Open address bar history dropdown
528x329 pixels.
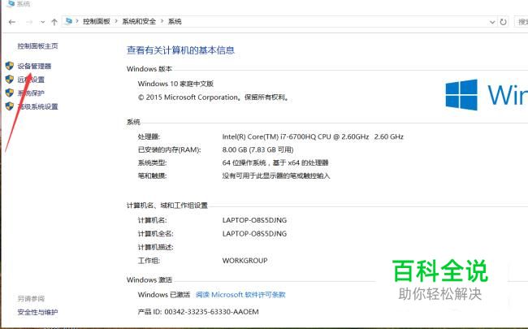492,22
